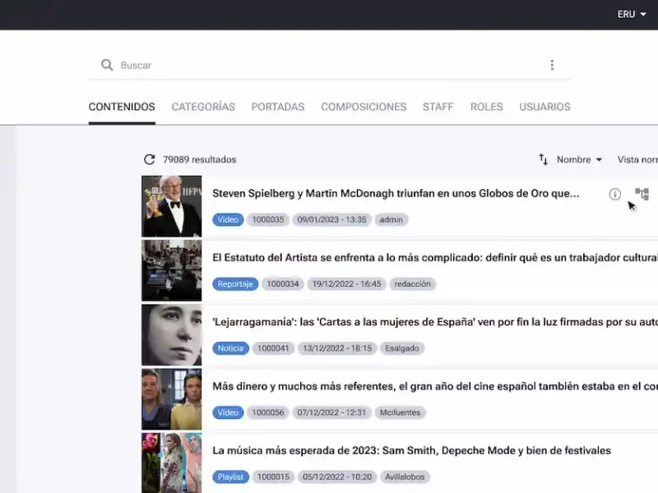Screen dimensions: 658x493
Task: Open the Vista normal view dropdown
Action: 642,159
